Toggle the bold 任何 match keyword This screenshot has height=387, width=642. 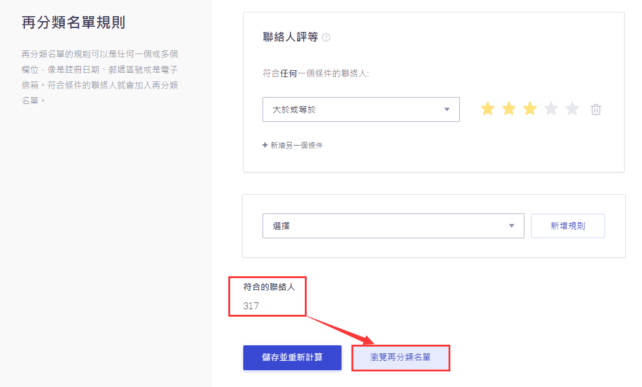[x=288, y=74]
